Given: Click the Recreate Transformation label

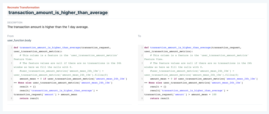Looking at the screenshot, I should 23,8.
